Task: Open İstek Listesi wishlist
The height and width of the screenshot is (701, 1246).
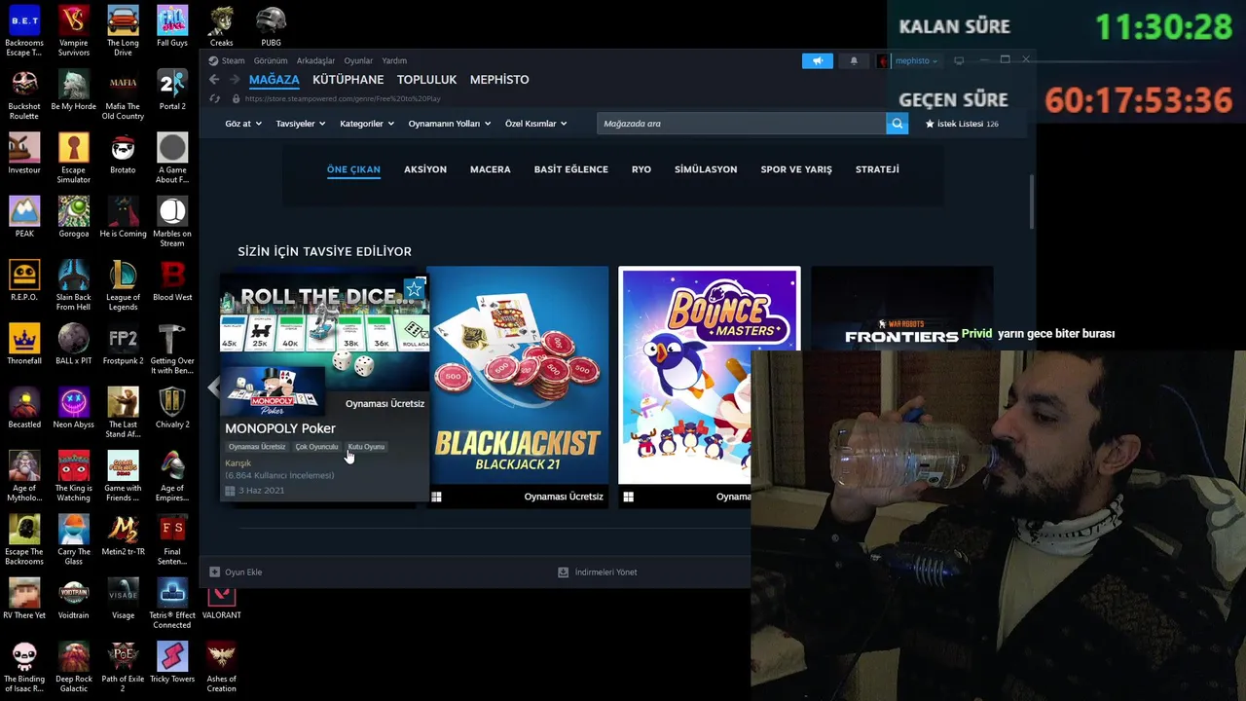Action: pos(962,124)
